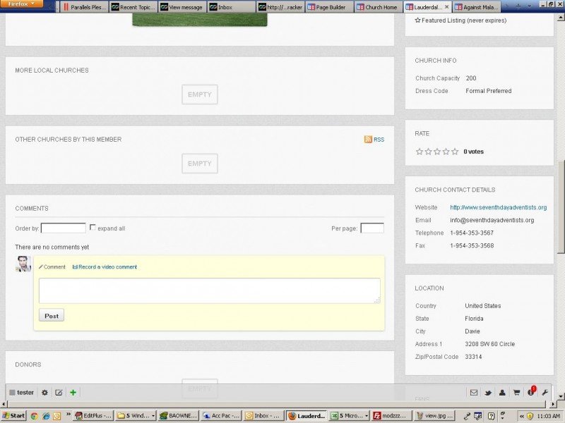Click the green plus icon in member toolbar
565x423 pixels.
[x=73, y=393]
